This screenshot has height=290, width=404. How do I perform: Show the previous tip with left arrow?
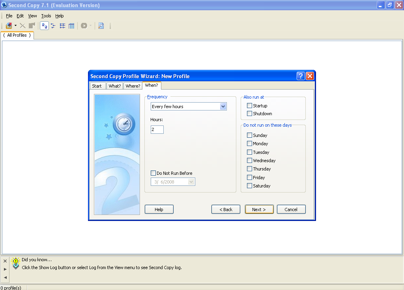[5, 278]
